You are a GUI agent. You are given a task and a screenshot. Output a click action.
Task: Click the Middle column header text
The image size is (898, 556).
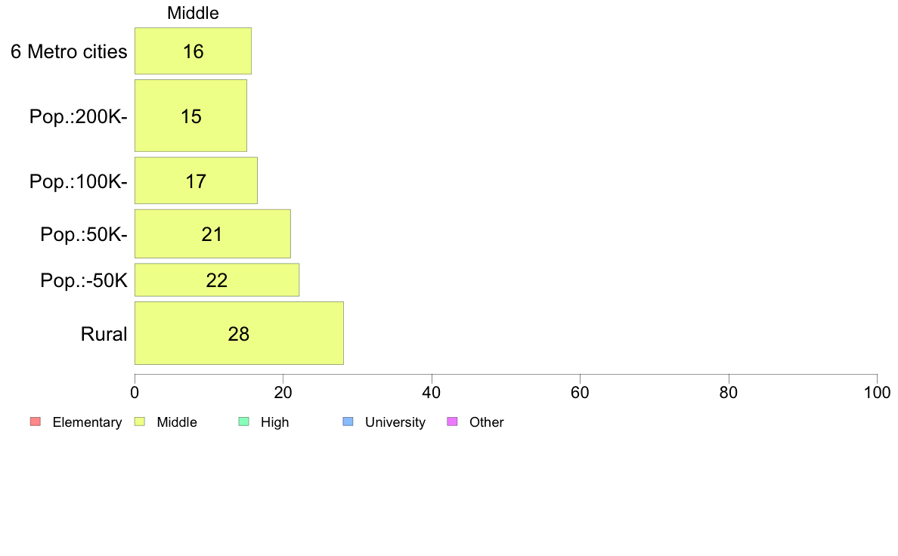[193, 13]
